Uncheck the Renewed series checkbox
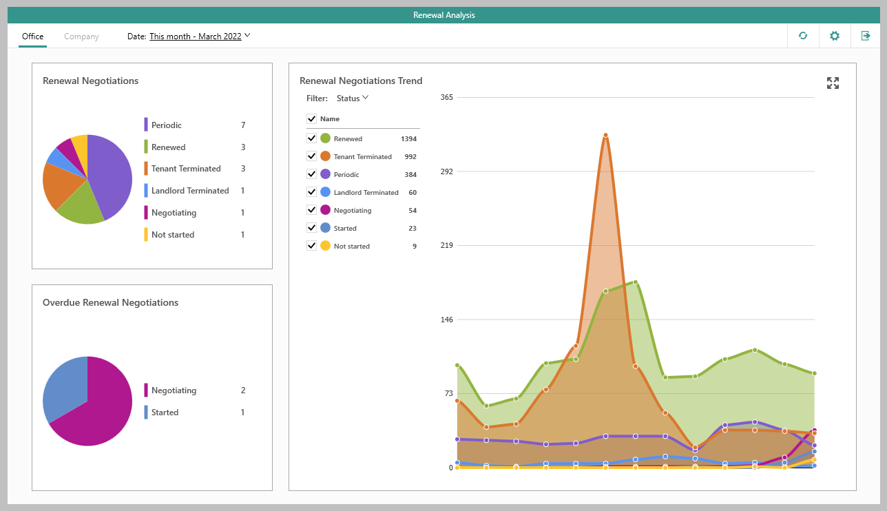Viewport: 887px width, 511px height. [x=311, y=138]
